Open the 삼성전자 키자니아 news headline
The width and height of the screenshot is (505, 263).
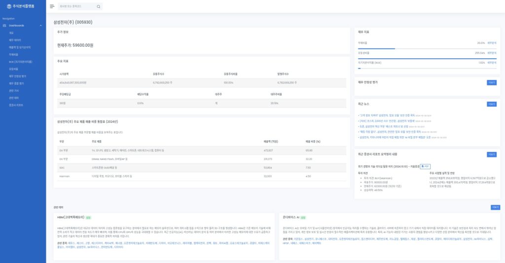395,137
